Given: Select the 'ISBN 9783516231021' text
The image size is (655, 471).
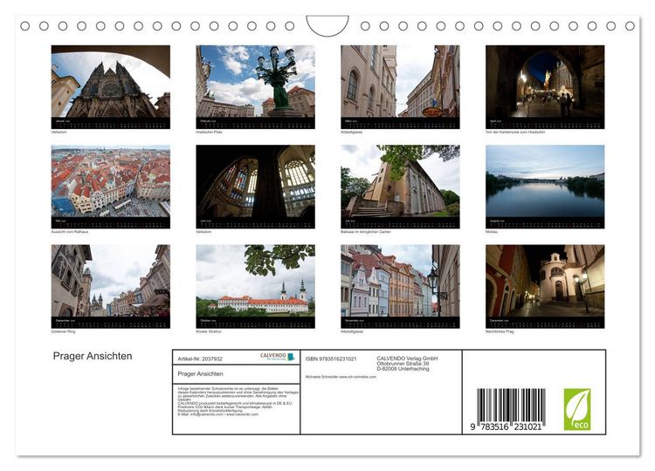Looking at the screenshot, I should [x=331, y=358].
